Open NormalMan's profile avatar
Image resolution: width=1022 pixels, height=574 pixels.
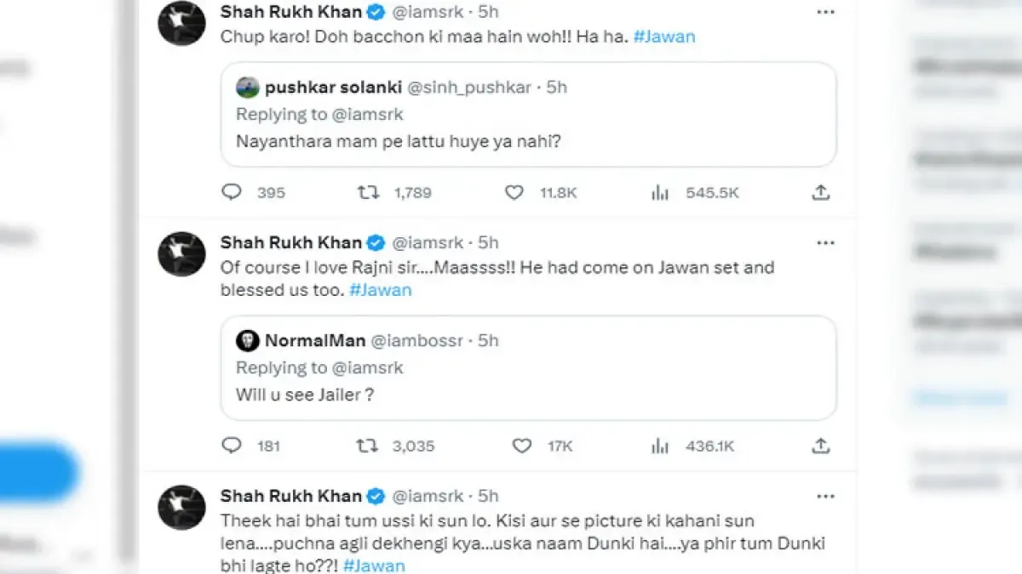[247, 340]
